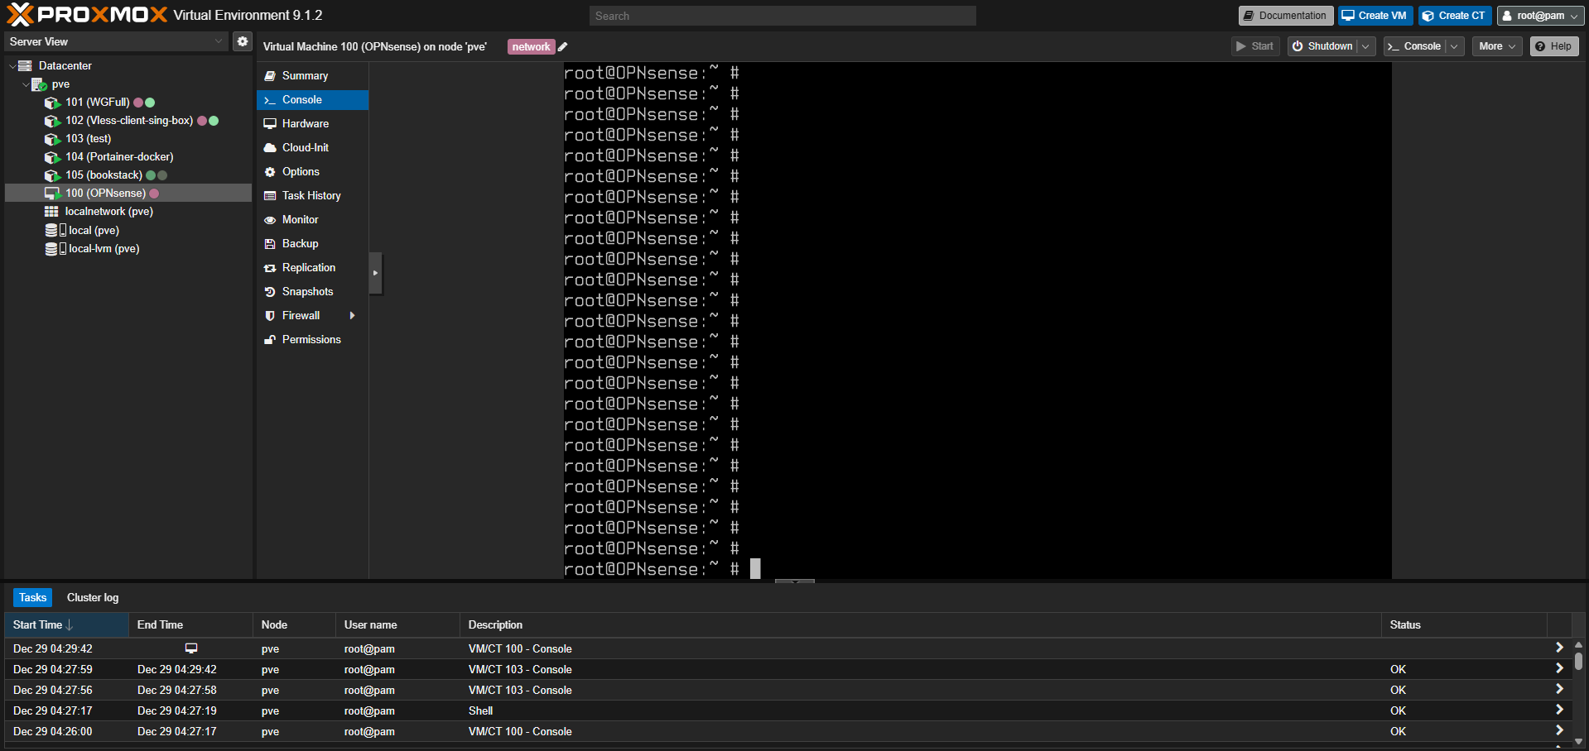Image resolution: width=1589 pixels, height=751 pixels.
Task: Click the Create CT button
Action: pos(1455,16)
